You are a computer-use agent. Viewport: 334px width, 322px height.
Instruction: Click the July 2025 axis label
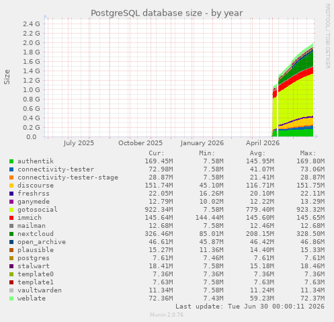click(x=79, y=143)
